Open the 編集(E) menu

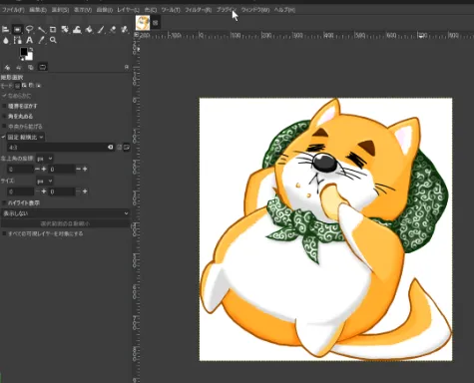tap(38, 10)
